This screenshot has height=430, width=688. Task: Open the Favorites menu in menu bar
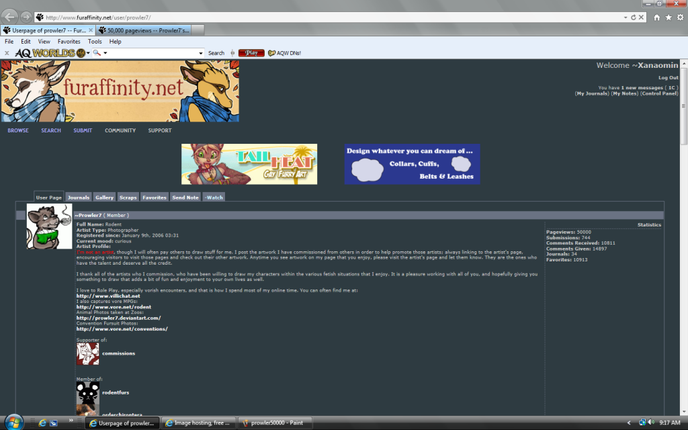tap(69, 42)
